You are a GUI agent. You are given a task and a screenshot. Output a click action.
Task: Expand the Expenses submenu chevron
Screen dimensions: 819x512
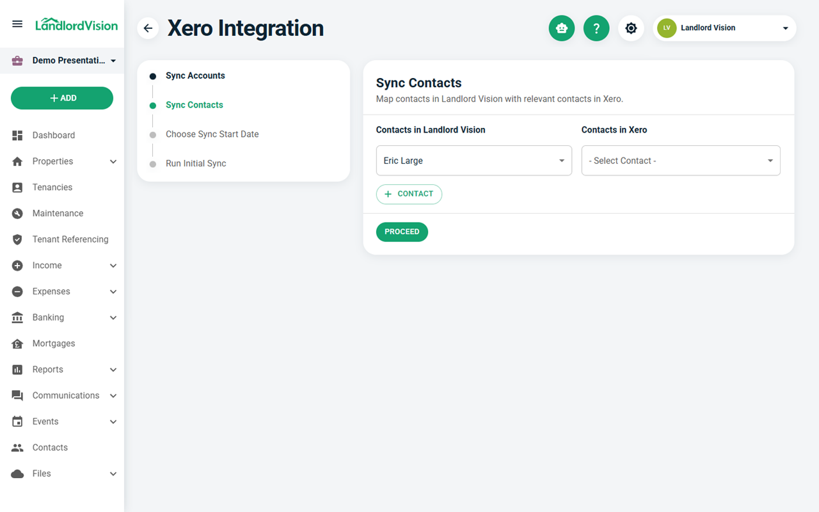[113, 291]
